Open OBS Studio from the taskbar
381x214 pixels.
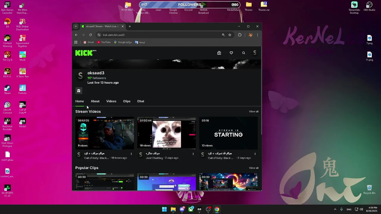(208, 209)
